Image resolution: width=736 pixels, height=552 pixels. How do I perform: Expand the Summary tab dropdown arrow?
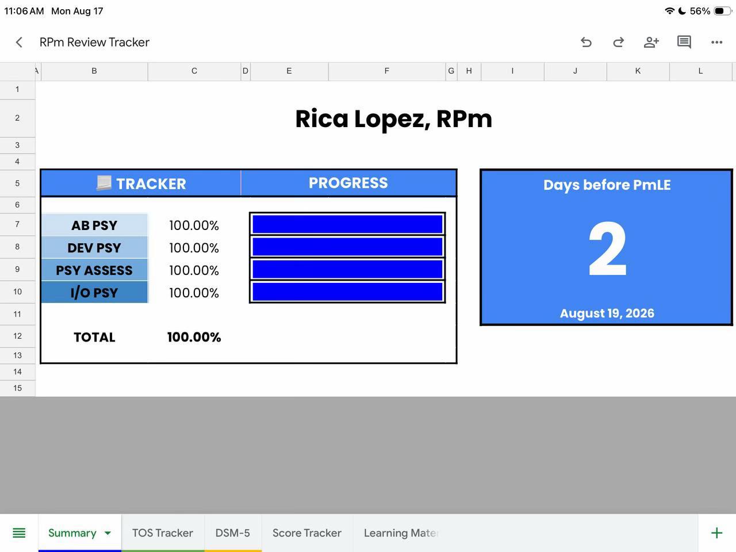pyautogui.click(x=108, y=533)
